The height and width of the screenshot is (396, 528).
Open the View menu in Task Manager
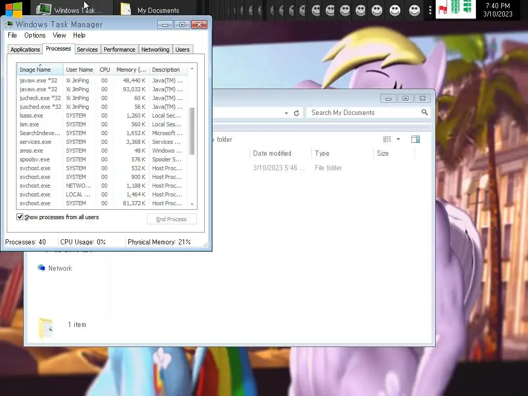click(59, 36)
